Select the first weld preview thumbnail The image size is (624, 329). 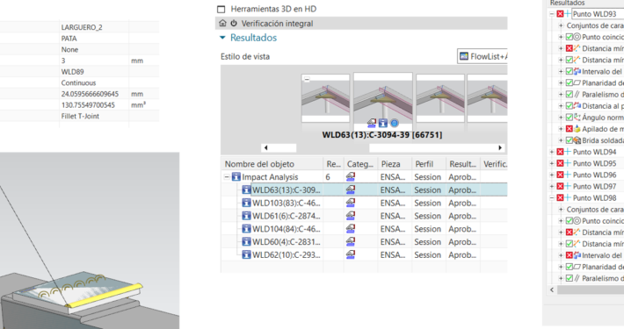click(325, 98)
